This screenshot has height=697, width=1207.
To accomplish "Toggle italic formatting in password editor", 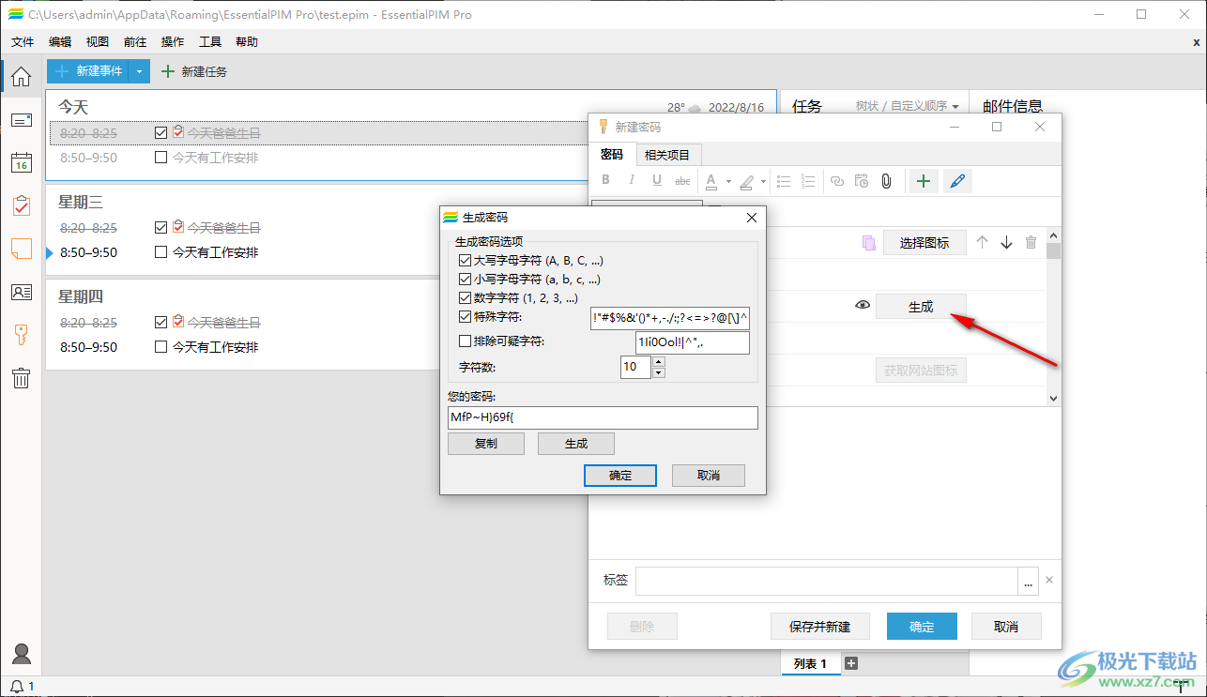I will (632, 181).
